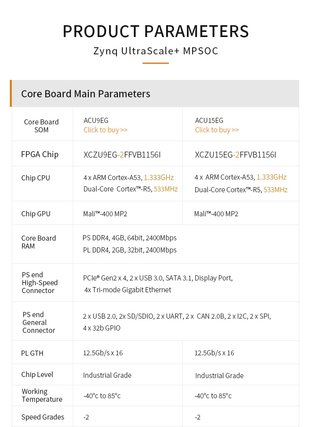This screenshot has width=311, height=427.
Task: Select the ACU15EG model name
Action: pyautogui.click(x=209, y=121)
